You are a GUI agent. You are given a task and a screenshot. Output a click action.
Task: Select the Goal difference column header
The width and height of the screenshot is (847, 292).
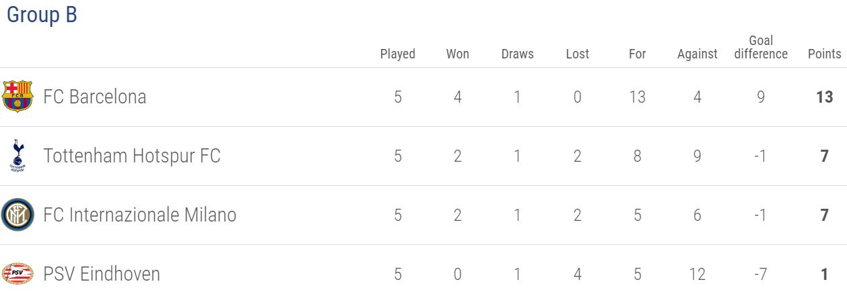pos(761,47)
